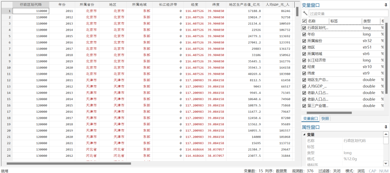Select the 所属省份 data column header
This screenshot has width=390, height=173.
point(87,4)
